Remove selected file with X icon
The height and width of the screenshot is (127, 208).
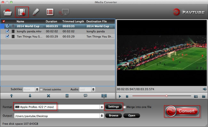(48, 96)
